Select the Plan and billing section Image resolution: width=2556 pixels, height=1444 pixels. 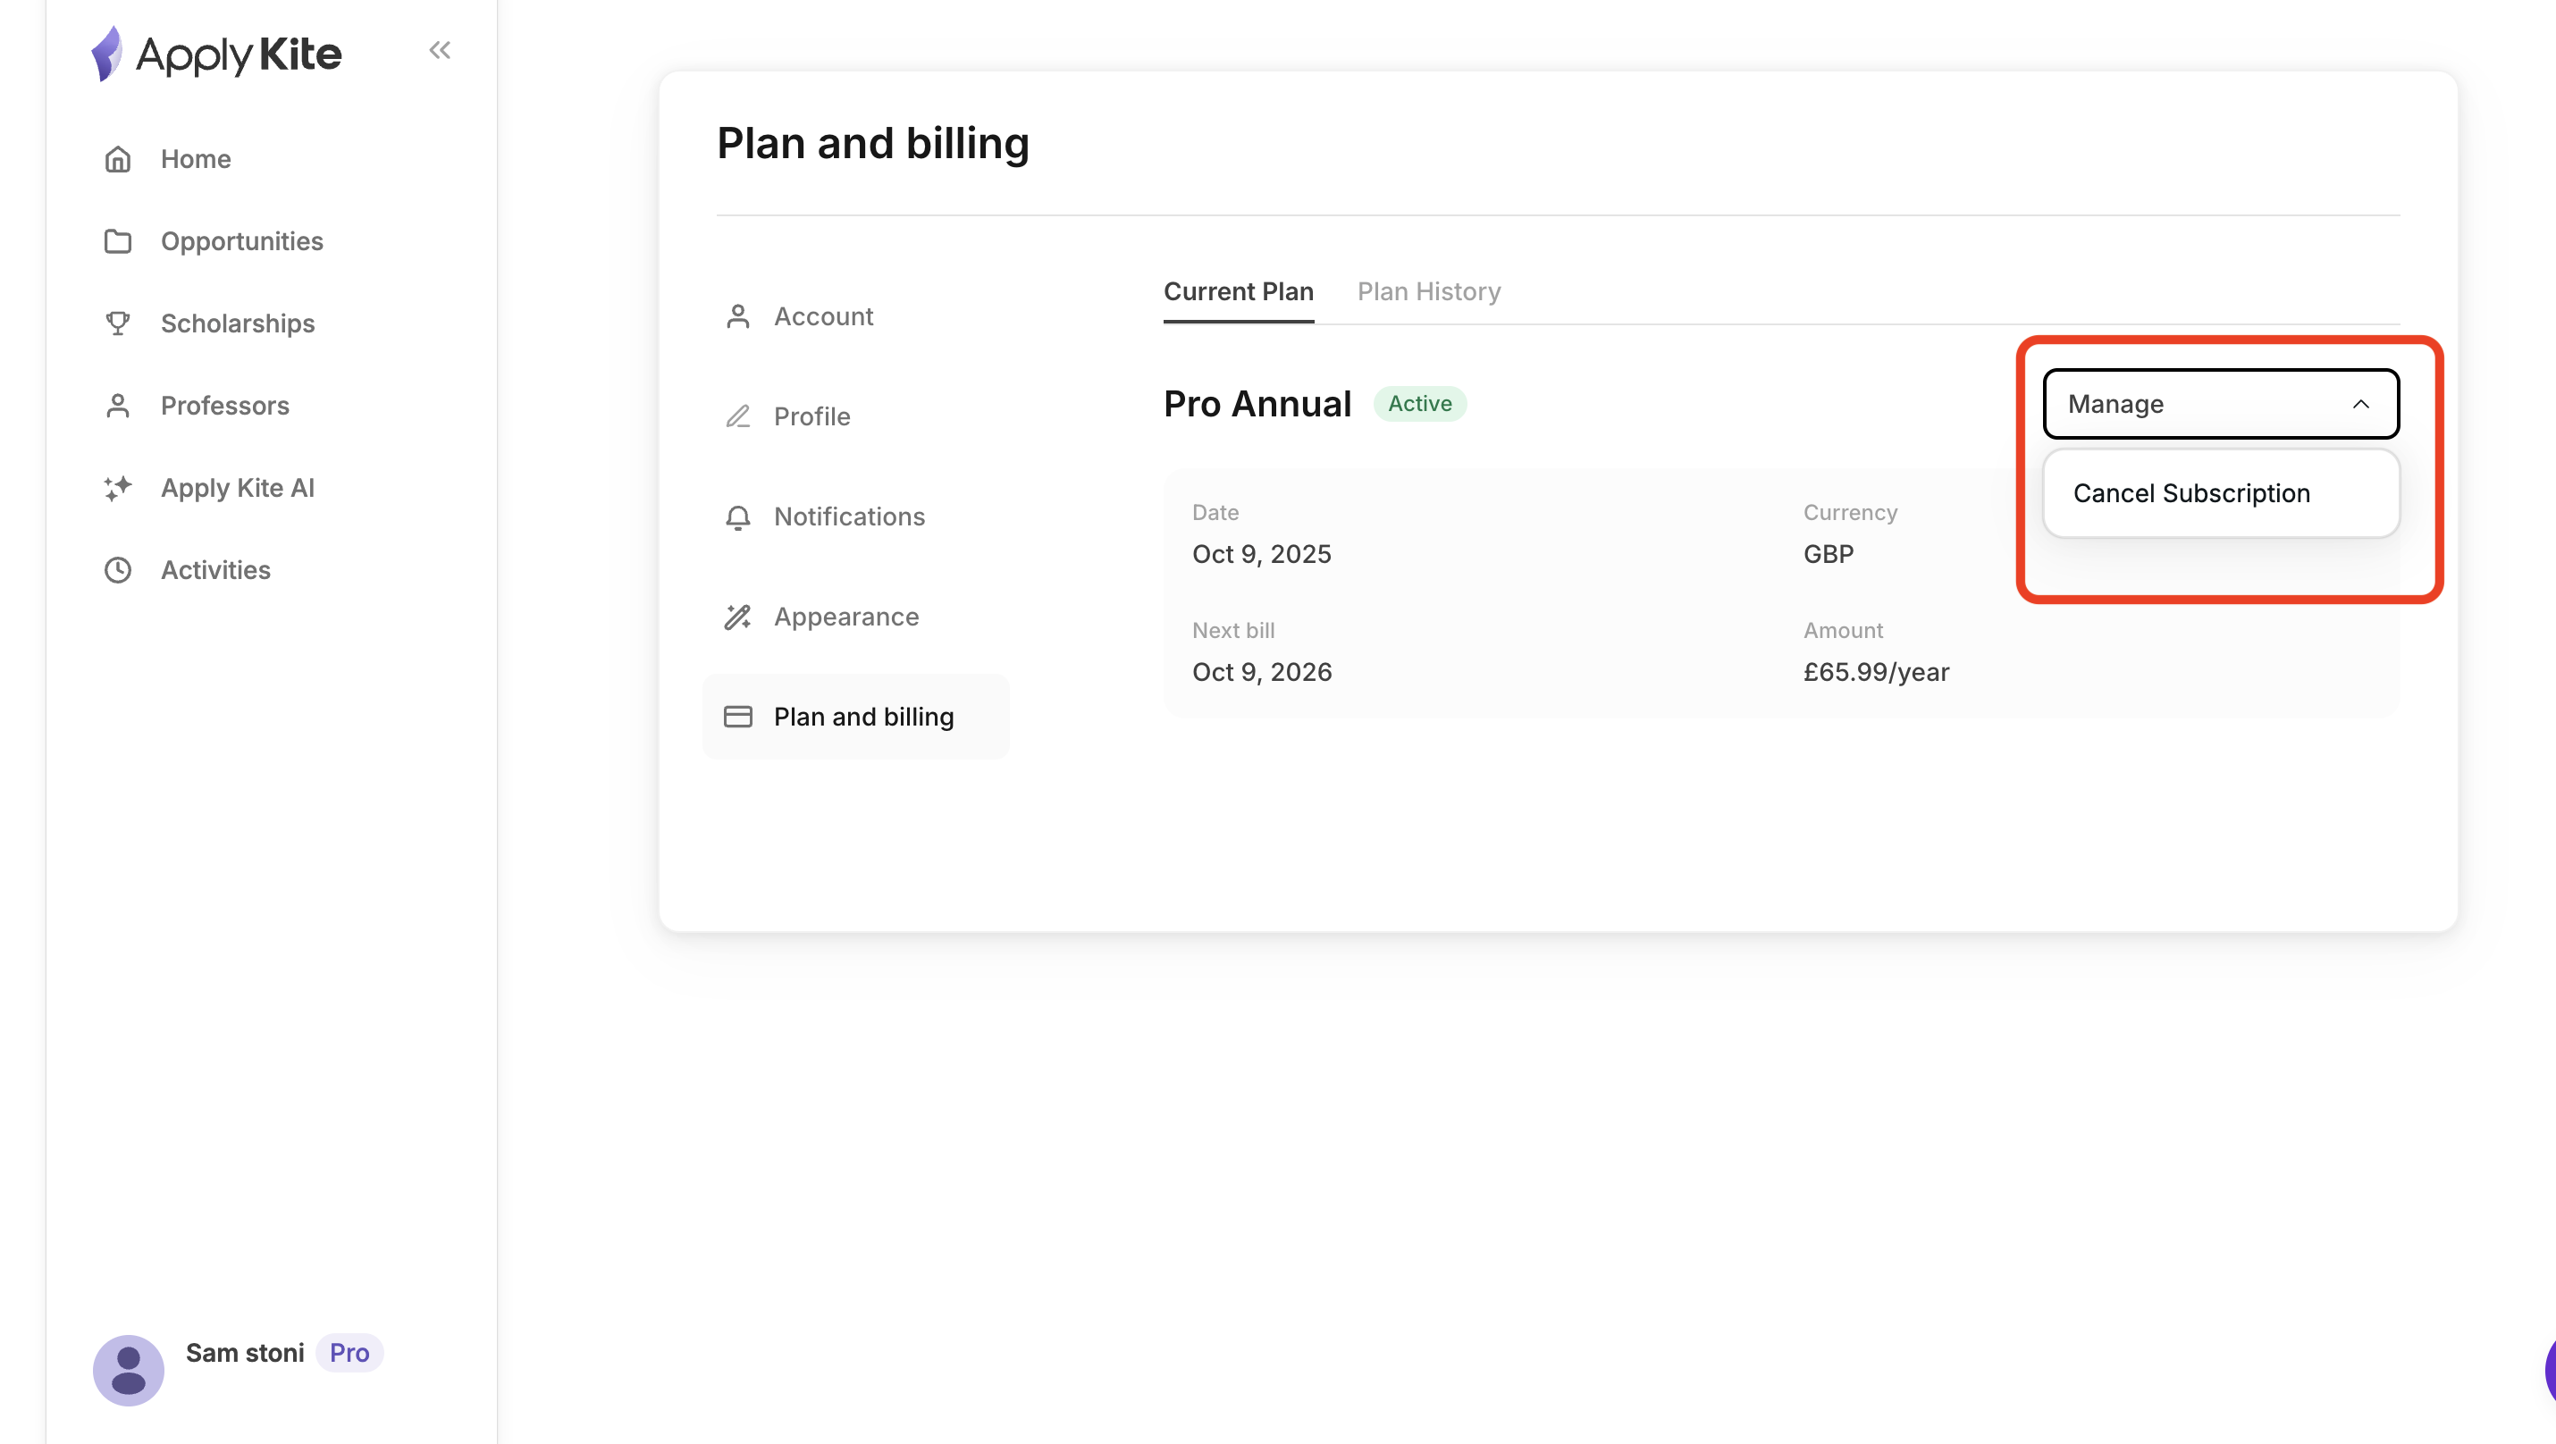pyautogui.click(x=856, y=717)
